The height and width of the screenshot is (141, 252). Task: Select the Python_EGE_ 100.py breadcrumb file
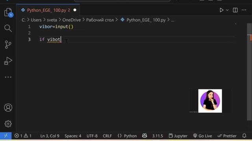[146, 20]
